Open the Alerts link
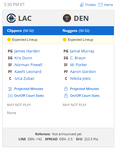Viewport: 116px width, 151px height. click(x=108, y=5)
